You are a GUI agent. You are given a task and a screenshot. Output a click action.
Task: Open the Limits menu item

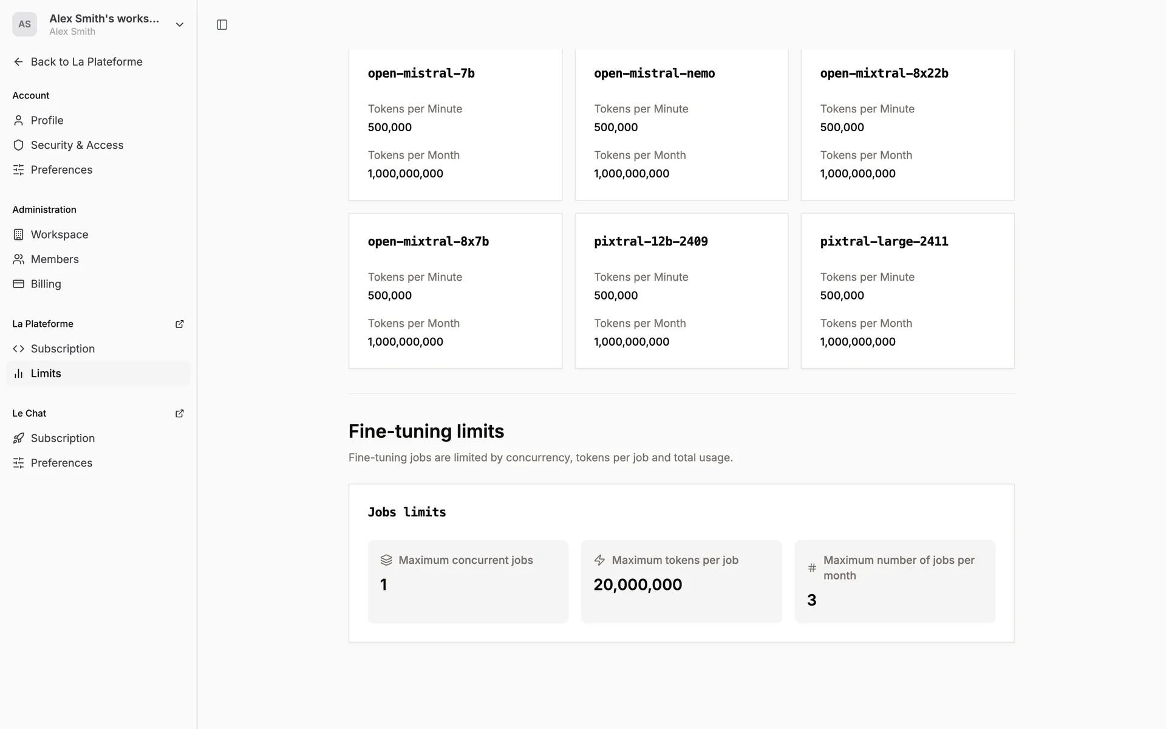tap(46, 374)
